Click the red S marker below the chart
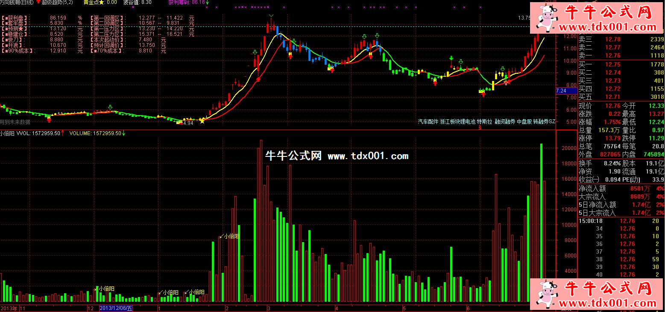665x312 pixels. coord(480,127)
